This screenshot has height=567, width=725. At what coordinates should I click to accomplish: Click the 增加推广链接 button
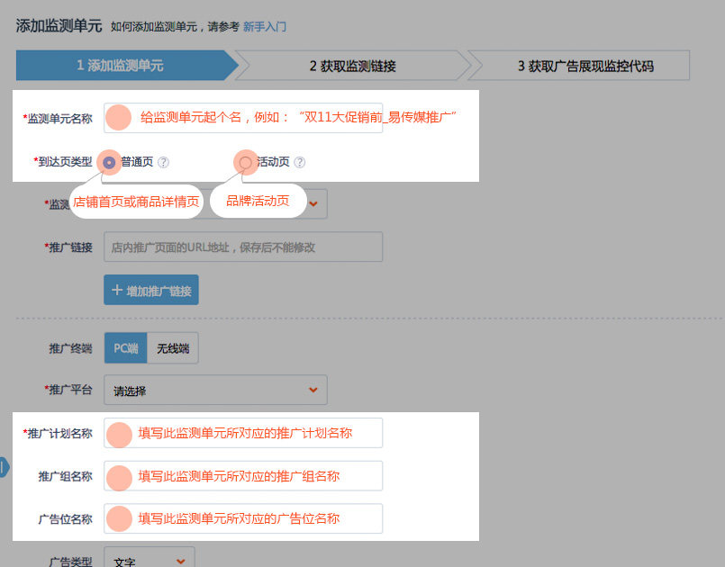click(x=151, y=290)
